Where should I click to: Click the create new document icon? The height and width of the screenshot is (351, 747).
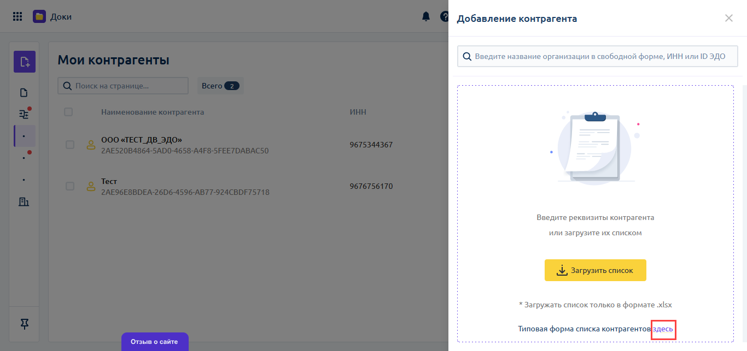[25, 62]
